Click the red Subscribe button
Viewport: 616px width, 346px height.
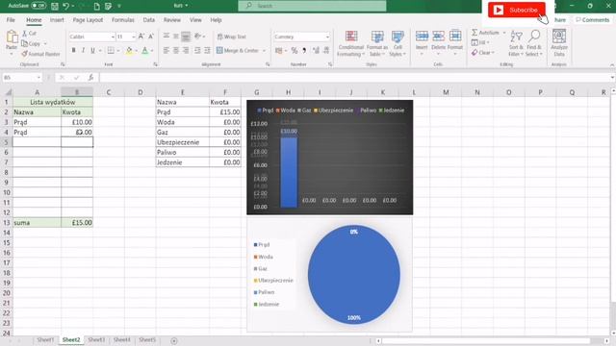click(517, 10)
